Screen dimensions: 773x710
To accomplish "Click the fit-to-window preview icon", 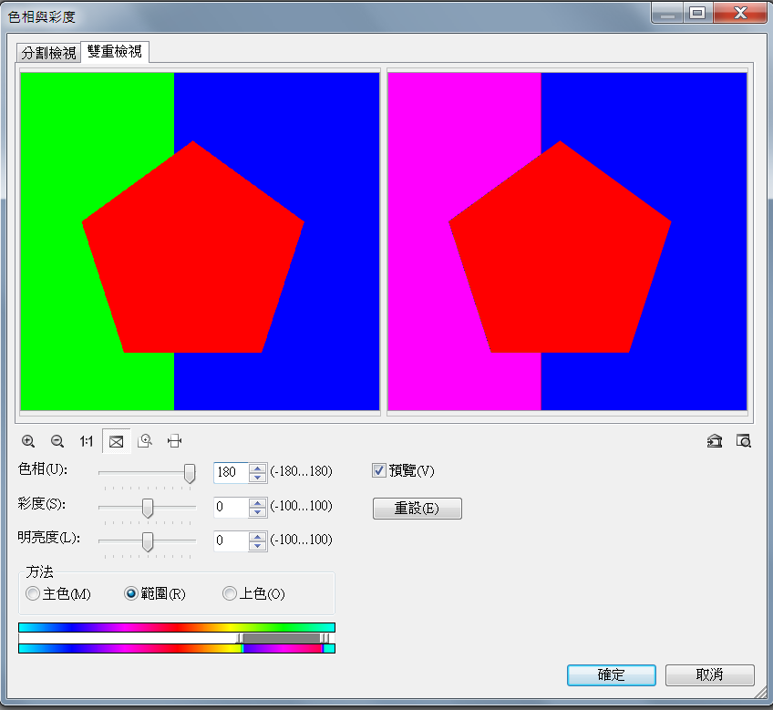I will (x=117, y=441).
